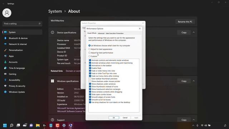Click the search magnifier in Find a setting
The width and height of the screenshot is (229, 129).
point(39,24)
